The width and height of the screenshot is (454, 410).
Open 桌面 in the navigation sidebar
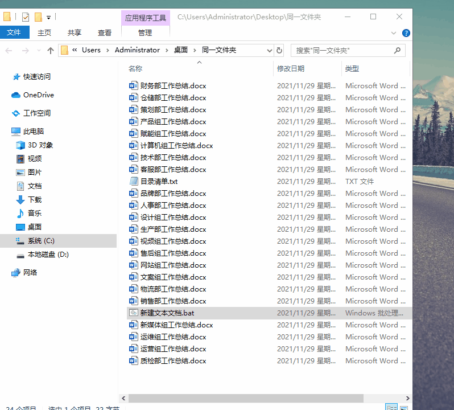35,227
